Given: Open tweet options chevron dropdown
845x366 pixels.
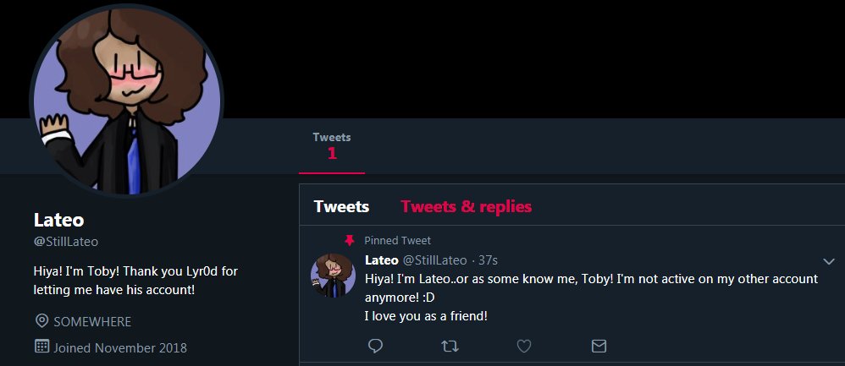Looking at the screenshot, I should pyautogui.click(x=829, y=261).
